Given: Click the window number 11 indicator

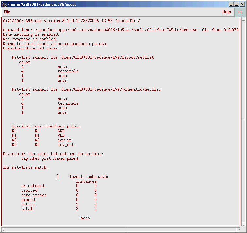Looking at the screenshot, I should [240, 12].
